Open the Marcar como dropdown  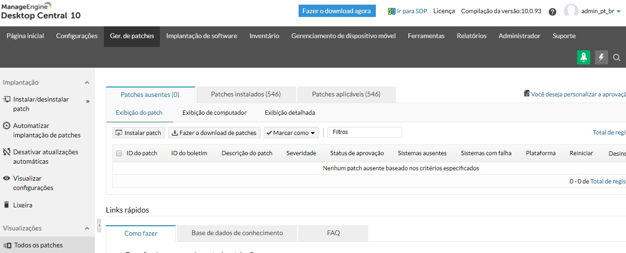291,133
